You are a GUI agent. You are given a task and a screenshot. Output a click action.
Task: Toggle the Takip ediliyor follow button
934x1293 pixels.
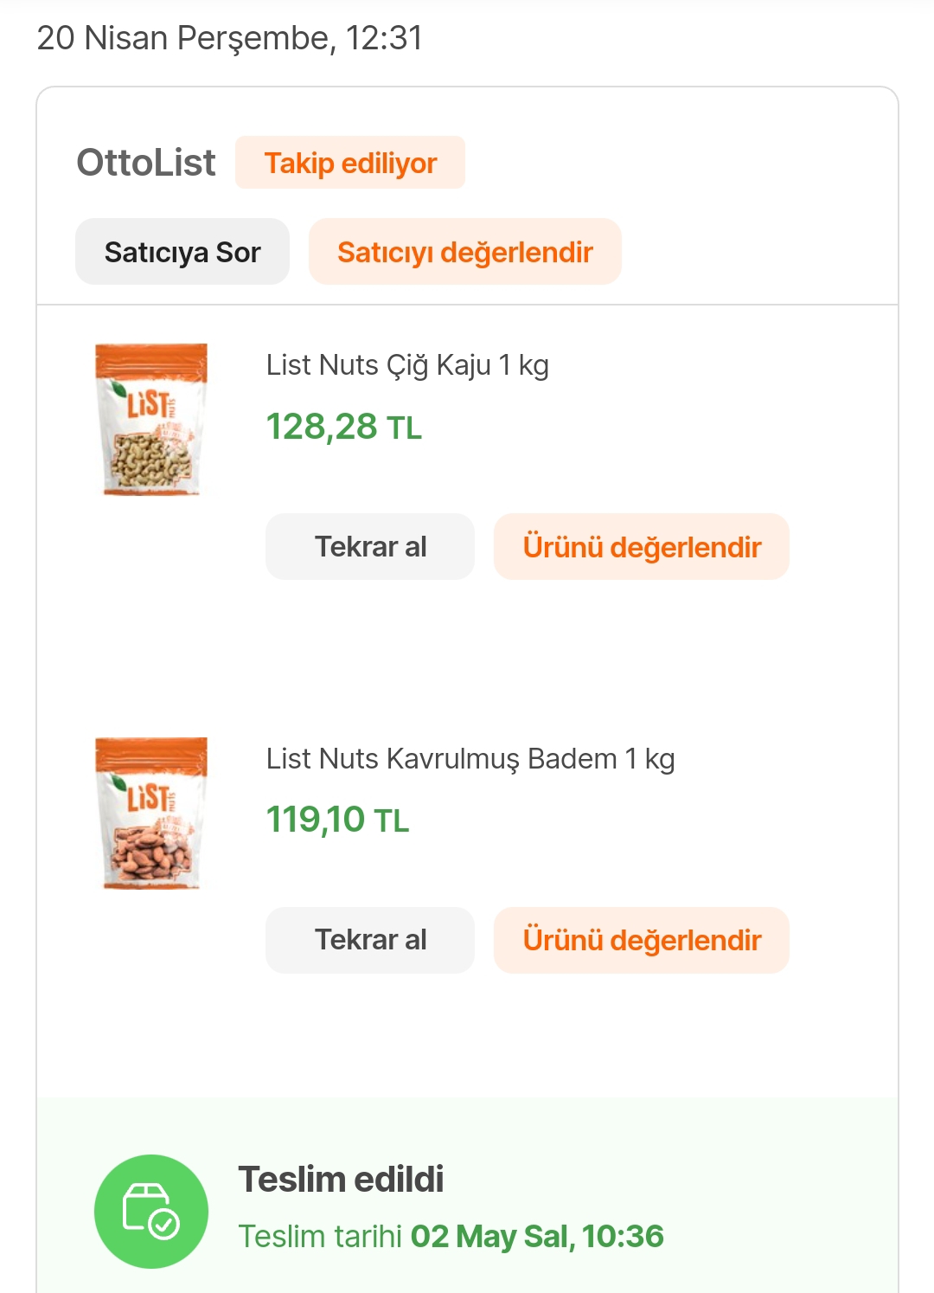350,163
